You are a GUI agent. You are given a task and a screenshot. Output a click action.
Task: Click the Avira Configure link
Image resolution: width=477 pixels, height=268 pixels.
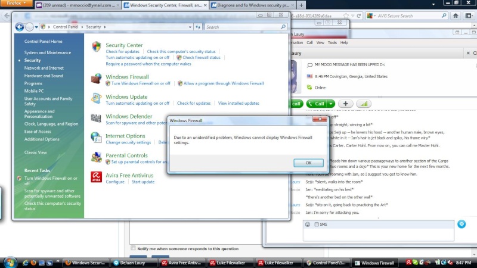pyautogui.click(x=115, y=182)
